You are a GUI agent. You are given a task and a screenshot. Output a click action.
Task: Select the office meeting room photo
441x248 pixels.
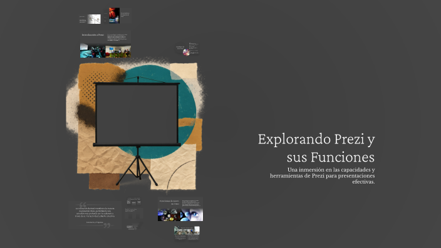click(x=118, y=52)
